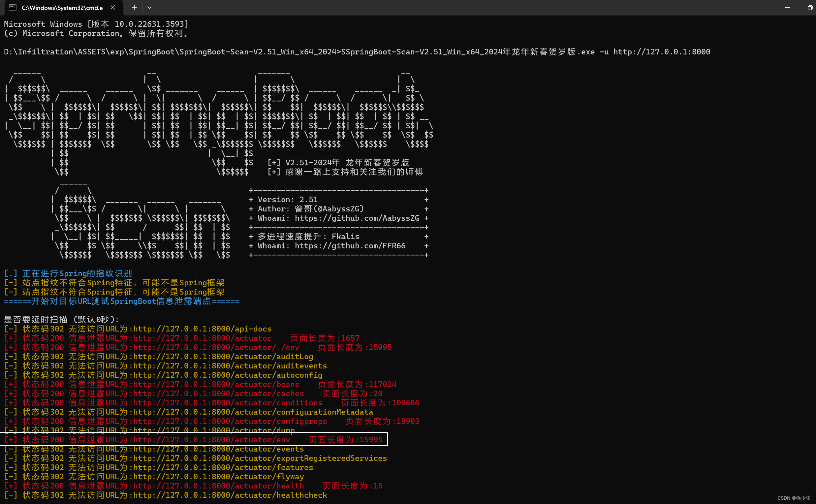Viewport: 816px width, 504px height.
Task: Open the terminal profile dropdown arrow
Action: 149,7
